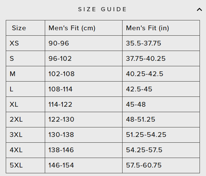Viewport: 206px width, 176px height.
Task: Click the Men's Fit (cm) column header
Action: (72, 28)
